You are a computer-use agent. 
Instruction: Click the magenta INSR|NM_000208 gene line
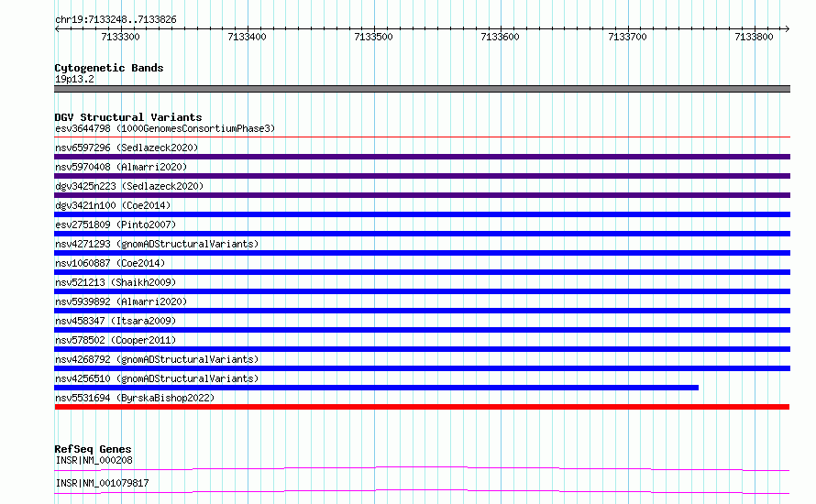click(422, 468)
